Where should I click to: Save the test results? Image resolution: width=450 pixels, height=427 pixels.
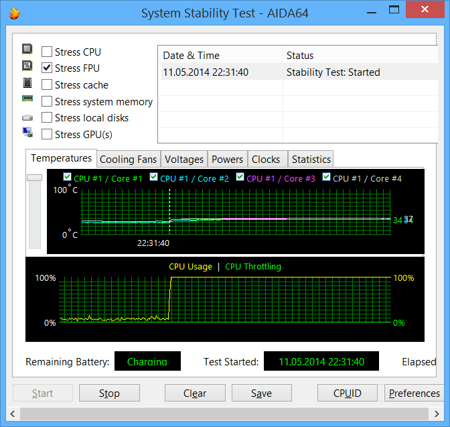tap(261, 393)
